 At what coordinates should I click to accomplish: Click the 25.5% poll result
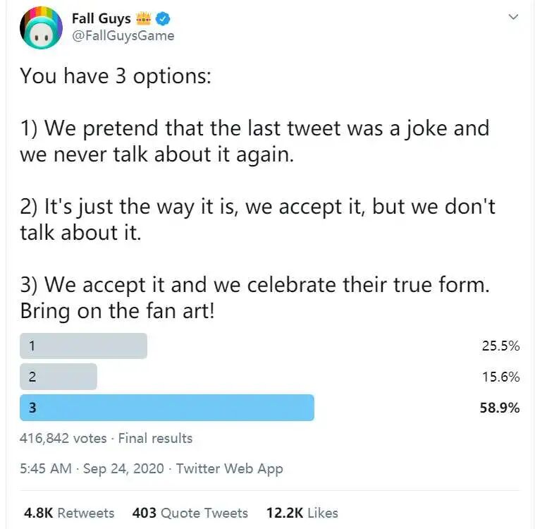tap(500, 346)
